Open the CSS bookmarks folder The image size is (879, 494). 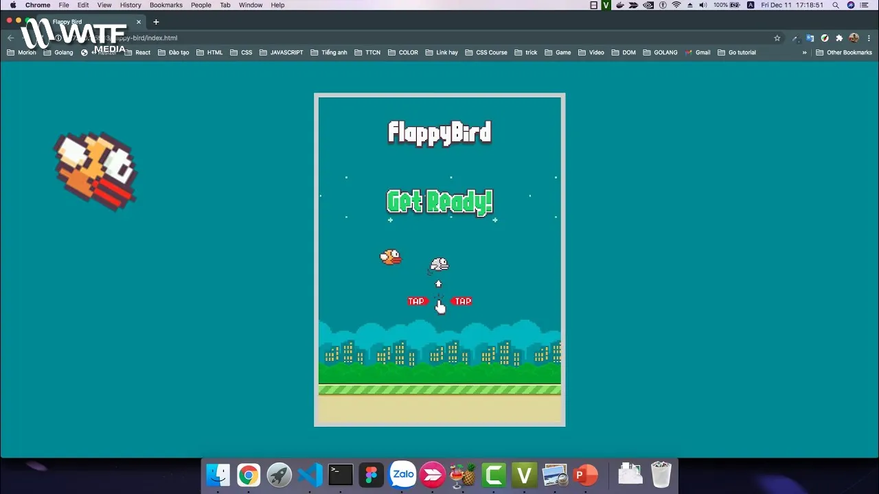coord(241,52)
